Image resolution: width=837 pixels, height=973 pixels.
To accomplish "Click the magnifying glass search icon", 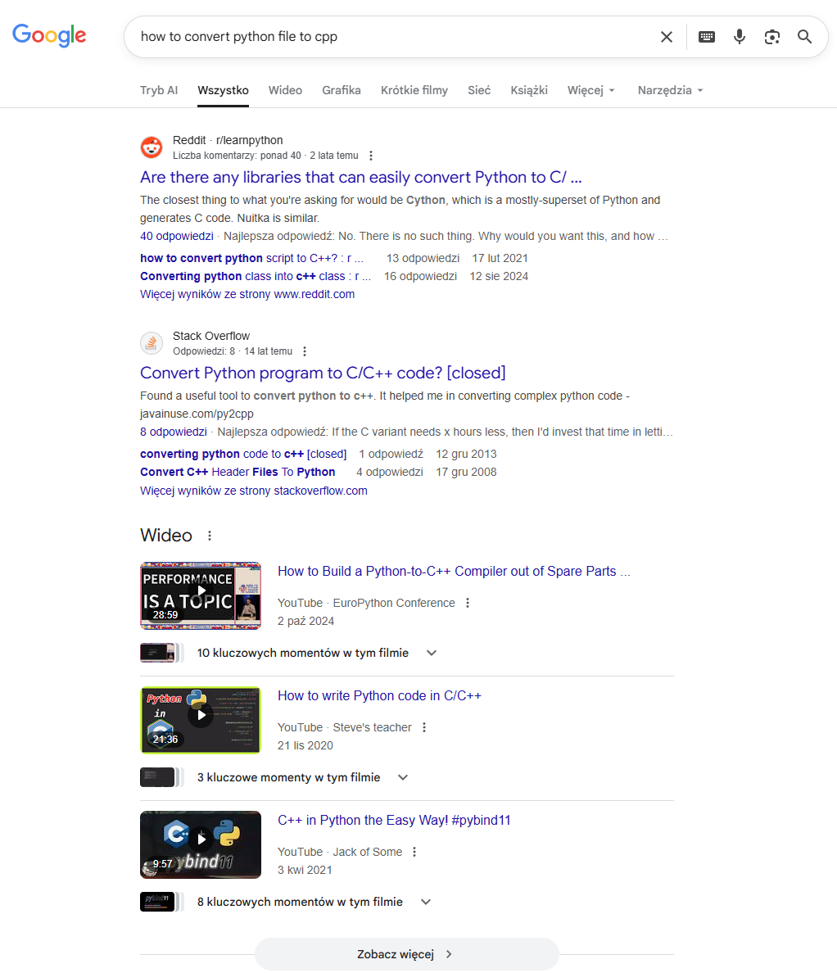I will (805, 37).
